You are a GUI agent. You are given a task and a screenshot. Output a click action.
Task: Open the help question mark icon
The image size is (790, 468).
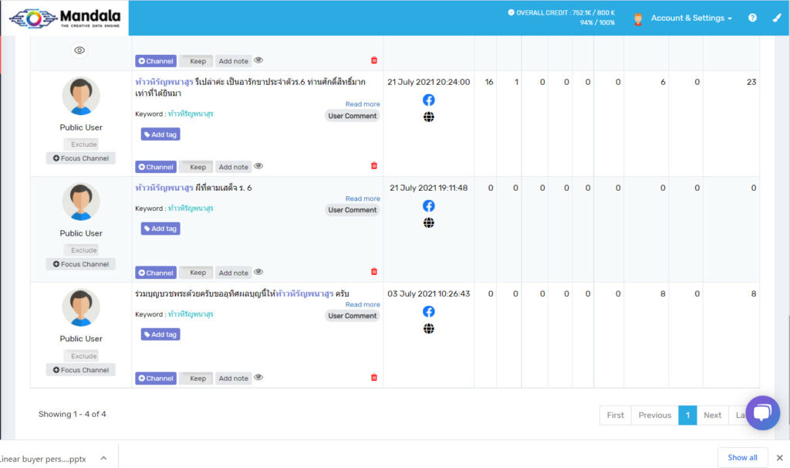(x=752, y=18)
